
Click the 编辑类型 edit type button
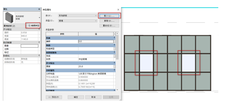pos(34,25)
